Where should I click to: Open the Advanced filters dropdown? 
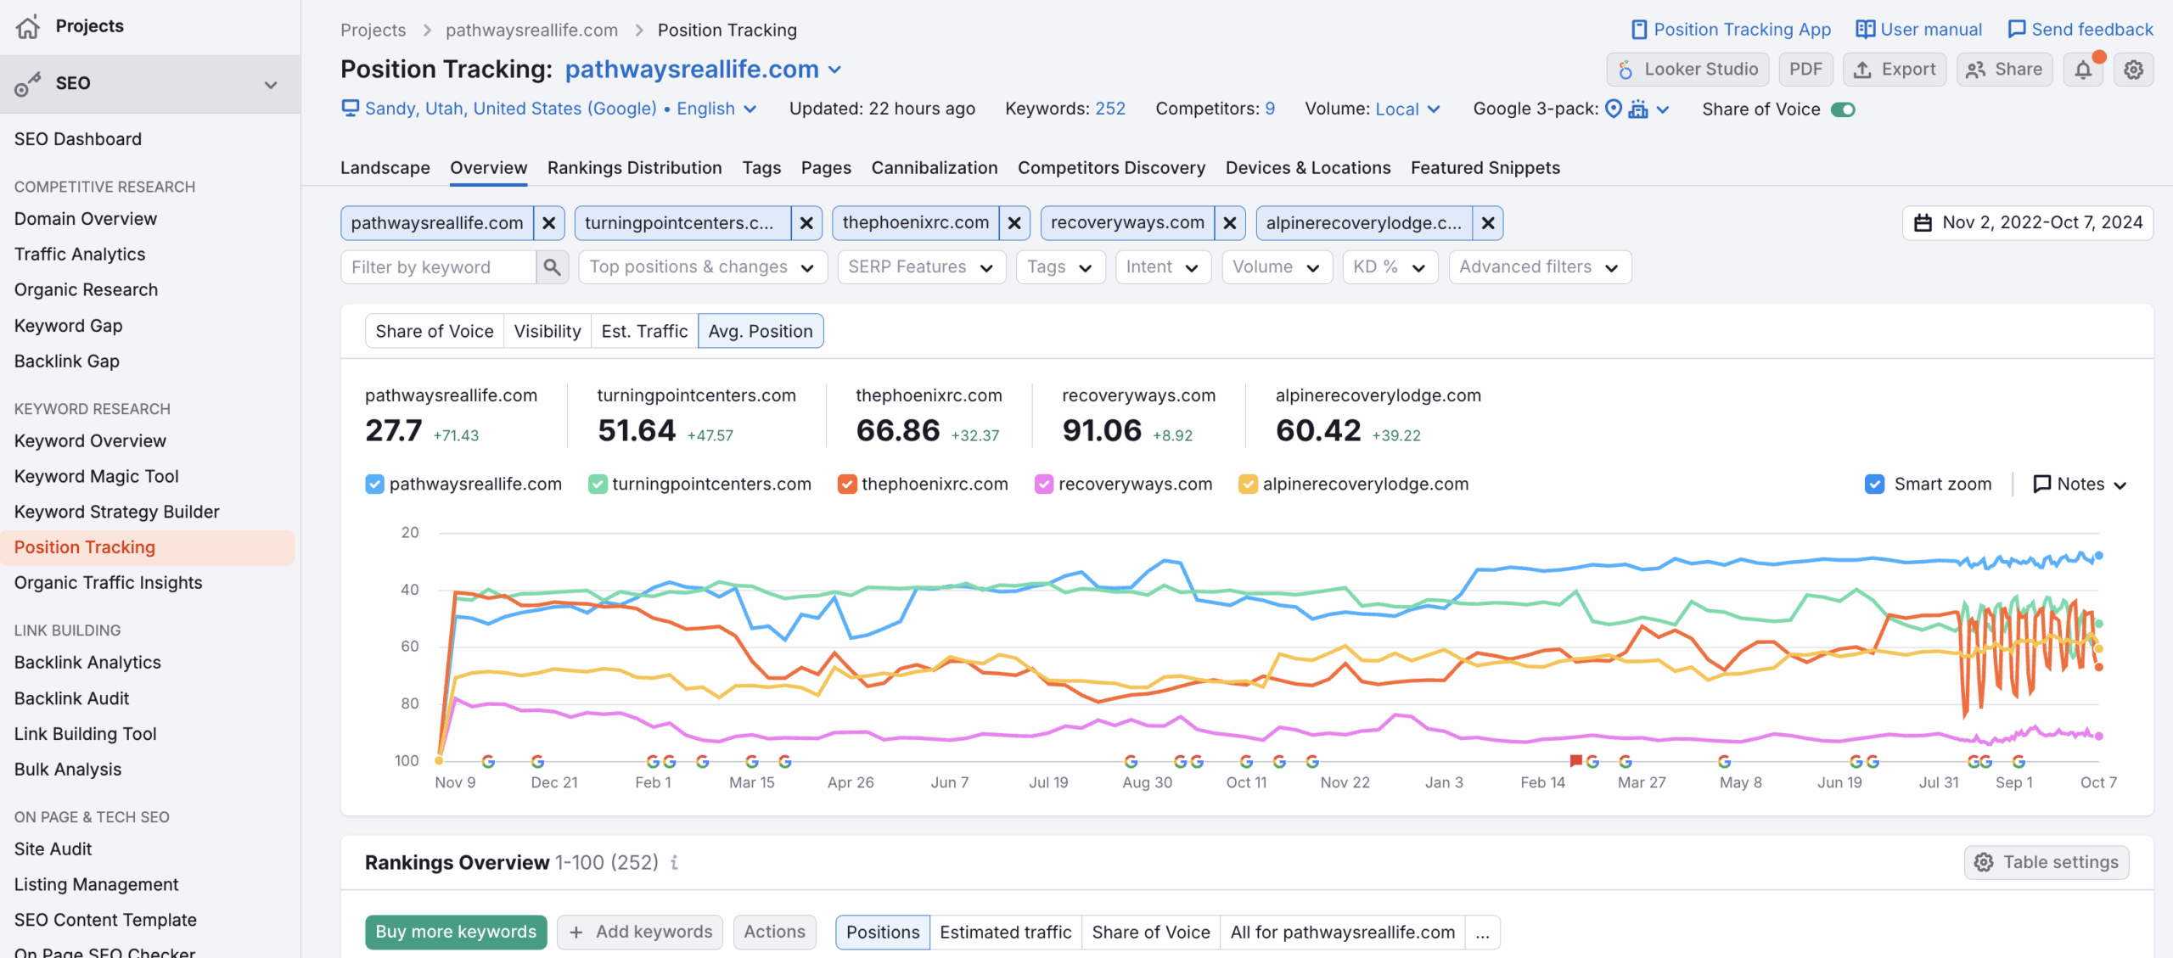point(1539,267)
